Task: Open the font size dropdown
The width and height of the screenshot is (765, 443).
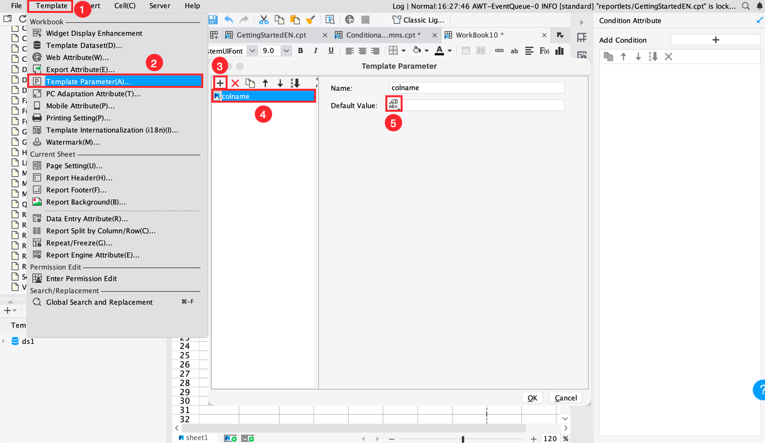Action: [285, 50]
